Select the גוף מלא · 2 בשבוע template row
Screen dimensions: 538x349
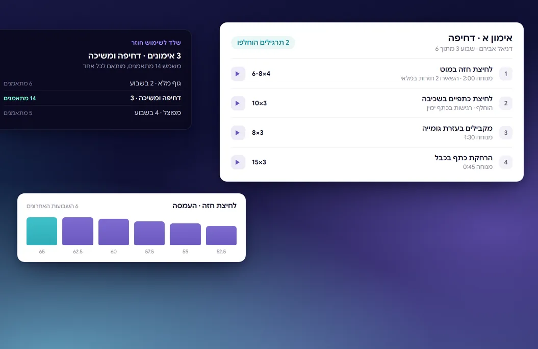(92, 83)
